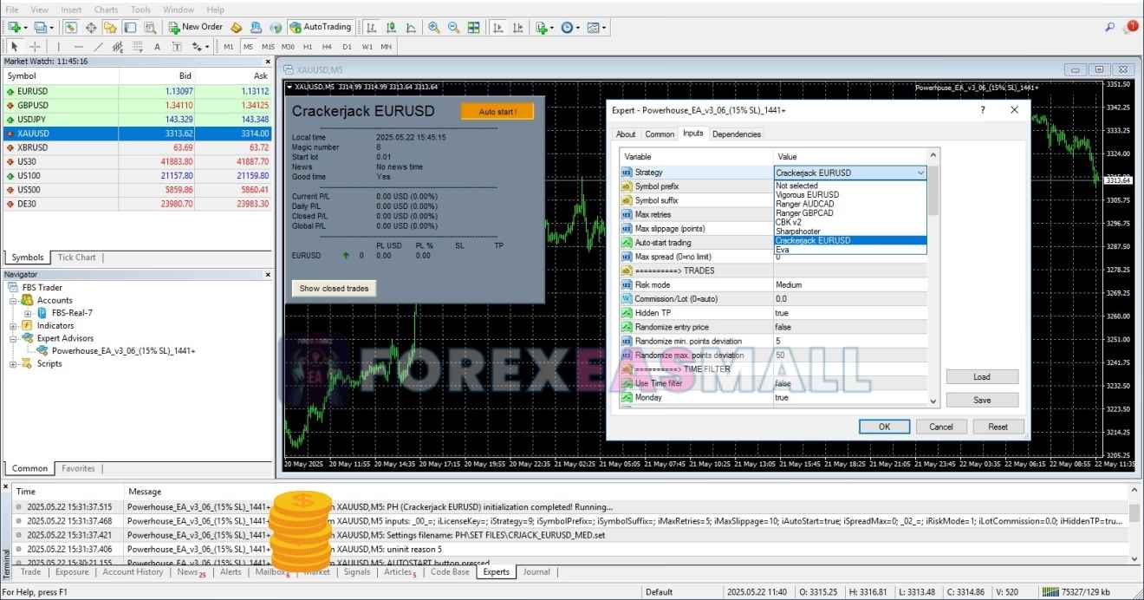
Task: Zoom out on the chart
Action: 453,27
